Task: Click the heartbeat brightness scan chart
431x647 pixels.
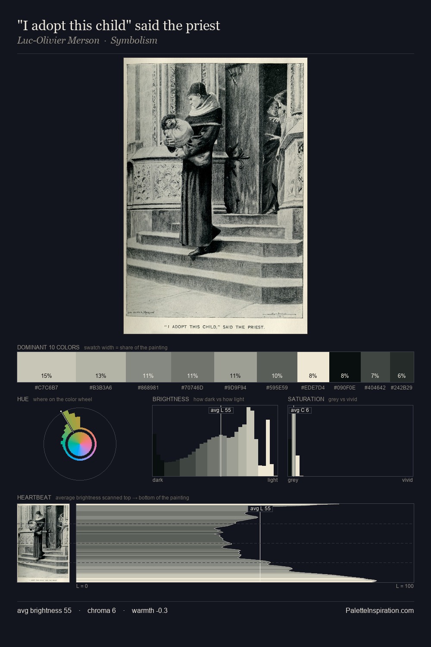Action: pyautogui.click(x=245, y=543)
